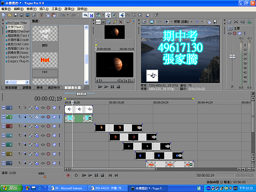Click Play from start in the timeline transport
The height and width of the screenshot is (192, 256).
84,175
